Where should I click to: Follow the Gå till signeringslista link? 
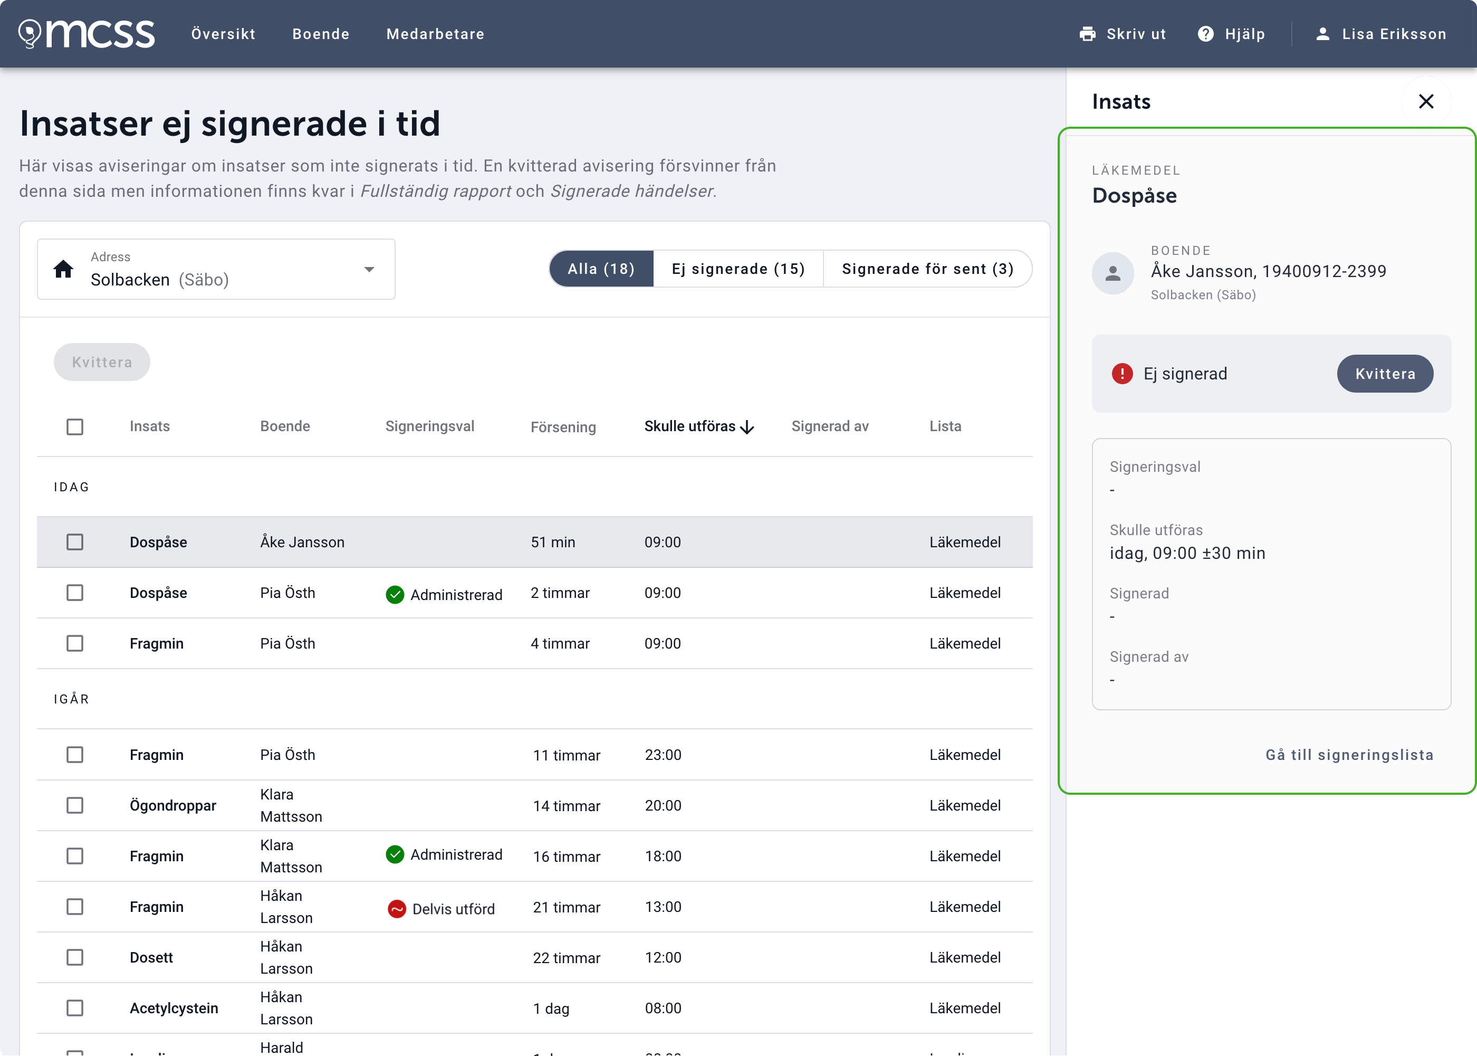1349,755
